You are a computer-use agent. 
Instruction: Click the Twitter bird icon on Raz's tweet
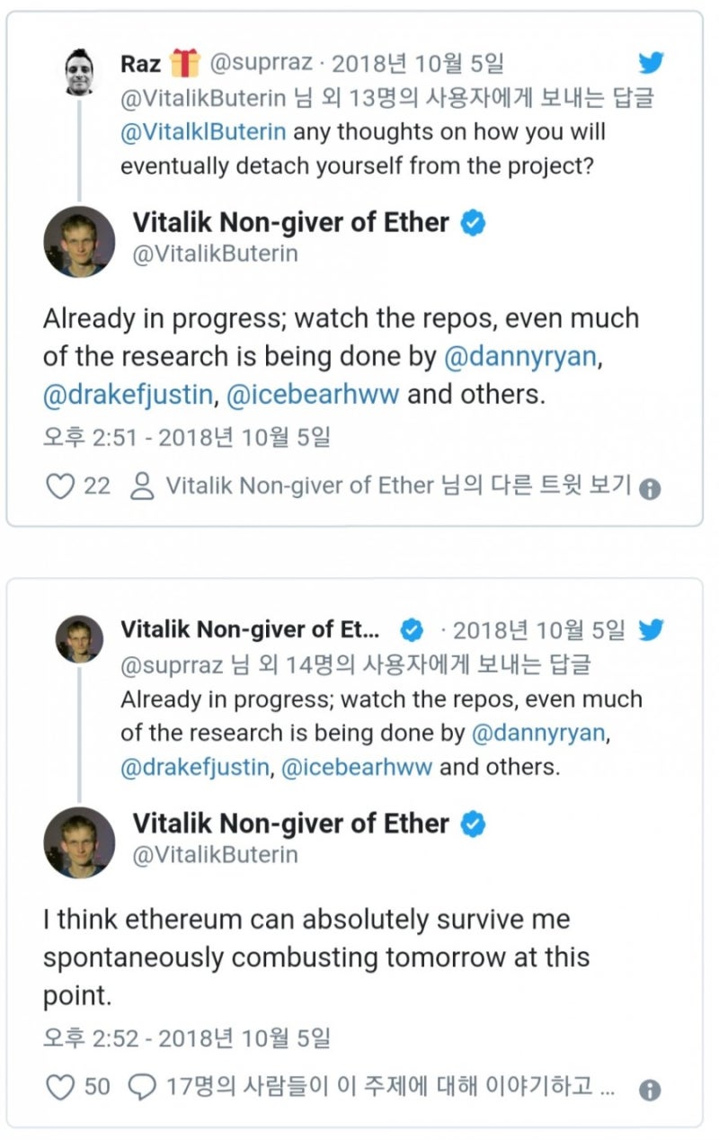(652, 63)
